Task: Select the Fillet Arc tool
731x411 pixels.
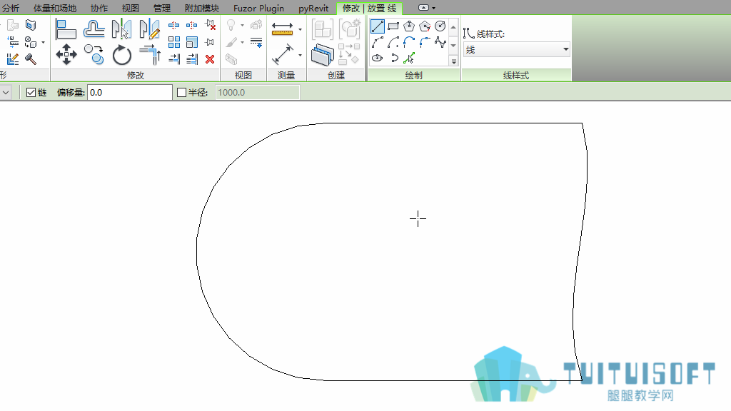Action: 425,42
